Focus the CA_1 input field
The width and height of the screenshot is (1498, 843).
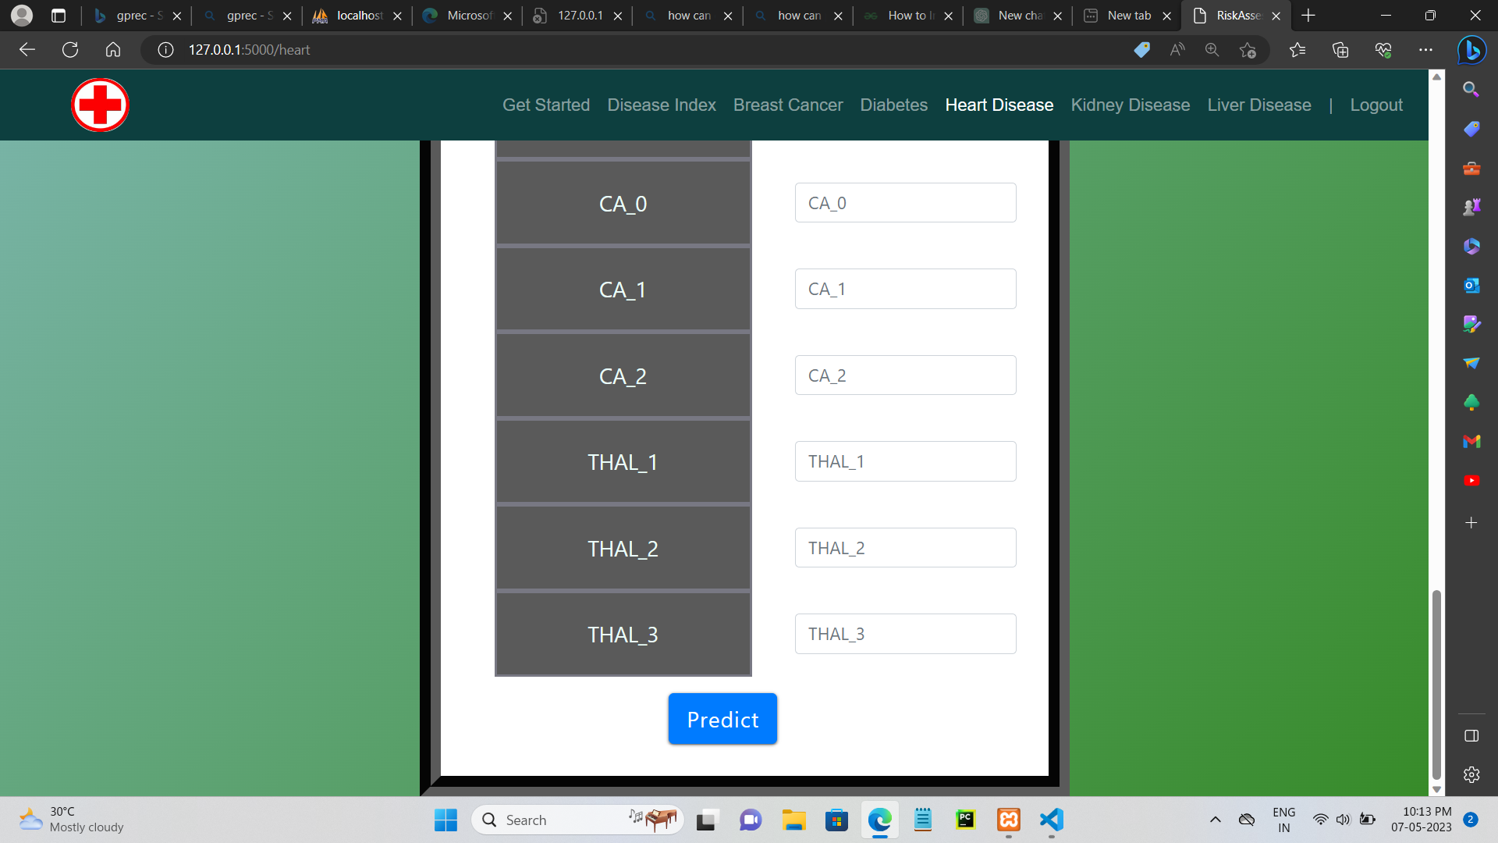(x=905, y=289)
